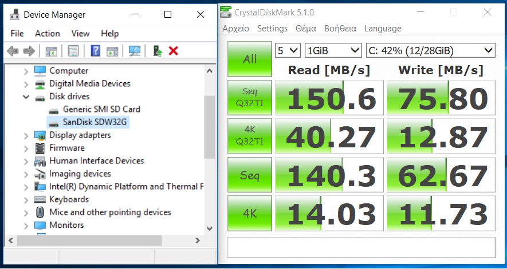The height and width of the screenshot is (269, 507).
Task: Collapse the Disk drives node
Action: tap(26, 97)
